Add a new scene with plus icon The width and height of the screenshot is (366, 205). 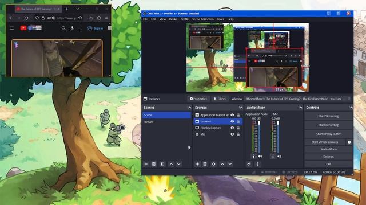tap(146, 164)
